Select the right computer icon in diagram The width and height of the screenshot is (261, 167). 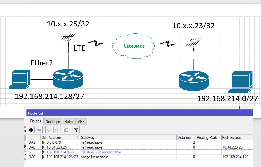point(240,82)
